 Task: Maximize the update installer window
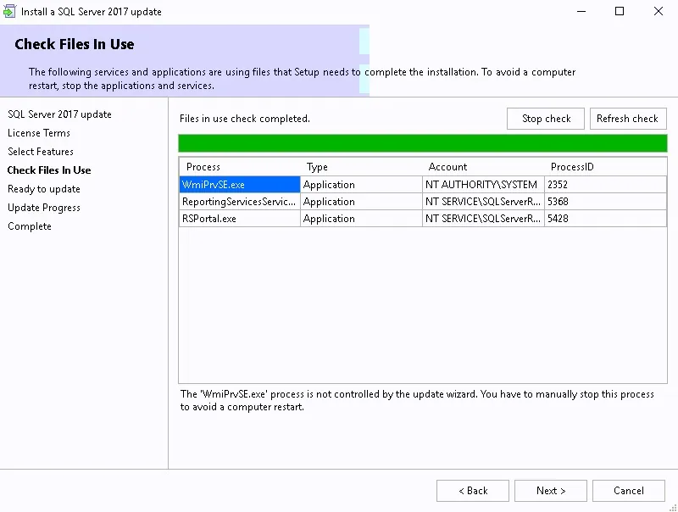620,11
